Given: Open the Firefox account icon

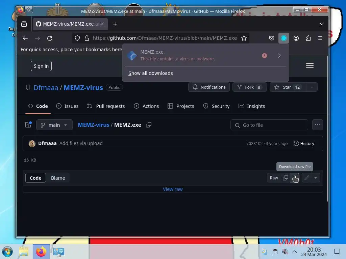Looking at the screenshot, I should click(296, 38).
